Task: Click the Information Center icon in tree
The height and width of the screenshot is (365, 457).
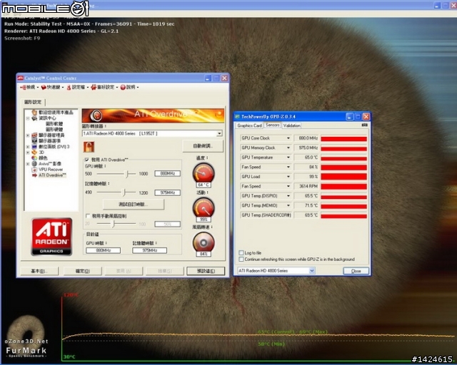Action: coord(35,118)
